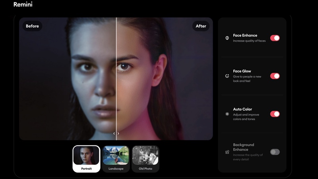Enable the Background Enhance toggle
The height and width of the screenshot is (179, 318).
[x=275, y=152]
